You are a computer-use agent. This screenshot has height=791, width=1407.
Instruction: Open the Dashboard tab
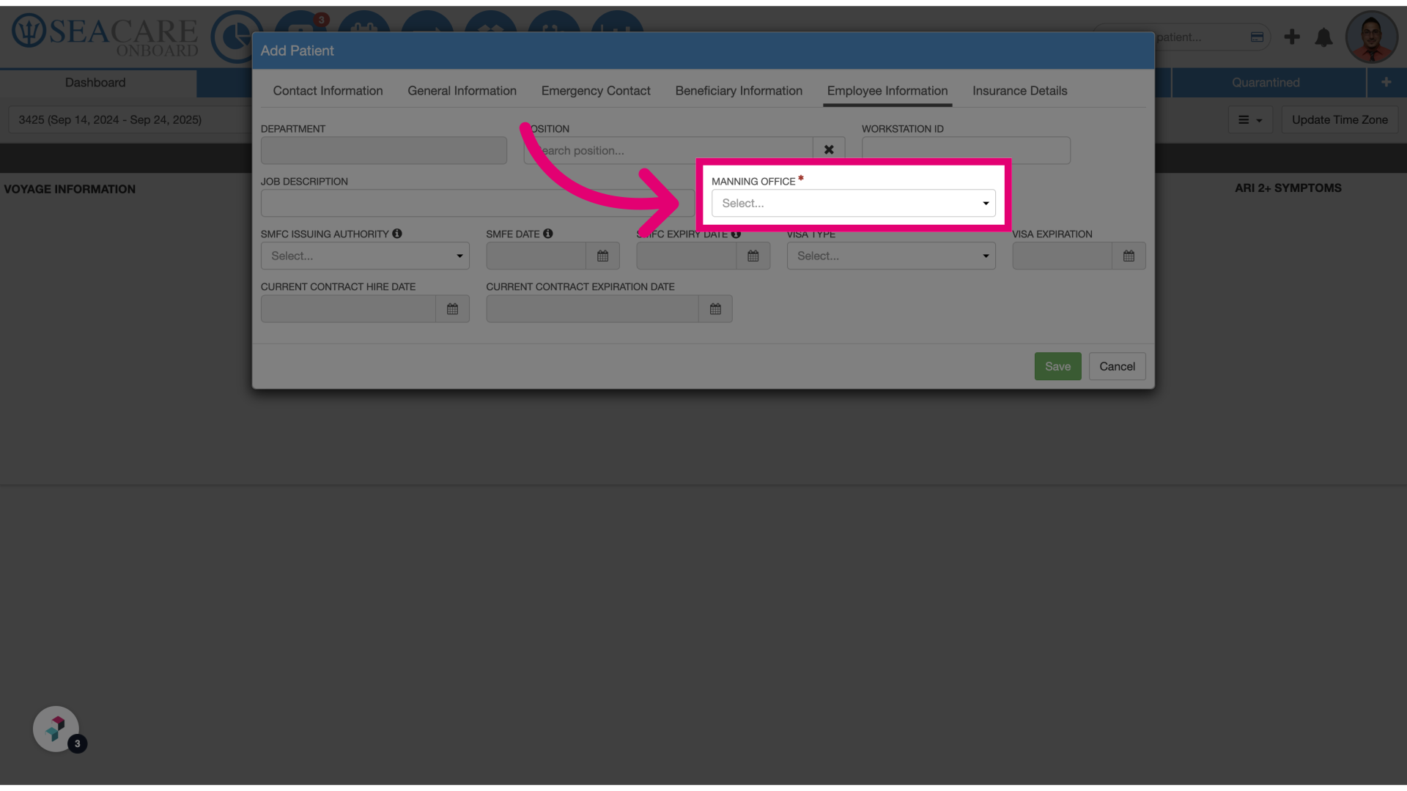click(95, 83)
